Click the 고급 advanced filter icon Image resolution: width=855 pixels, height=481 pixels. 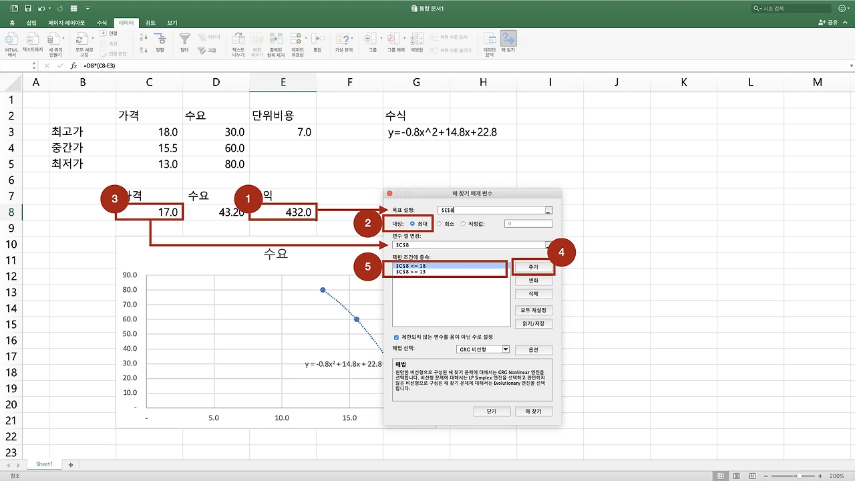[x=202, y=49]
